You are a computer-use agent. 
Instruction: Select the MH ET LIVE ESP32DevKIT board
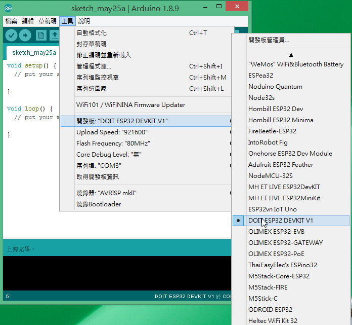(x=291, y=187)
